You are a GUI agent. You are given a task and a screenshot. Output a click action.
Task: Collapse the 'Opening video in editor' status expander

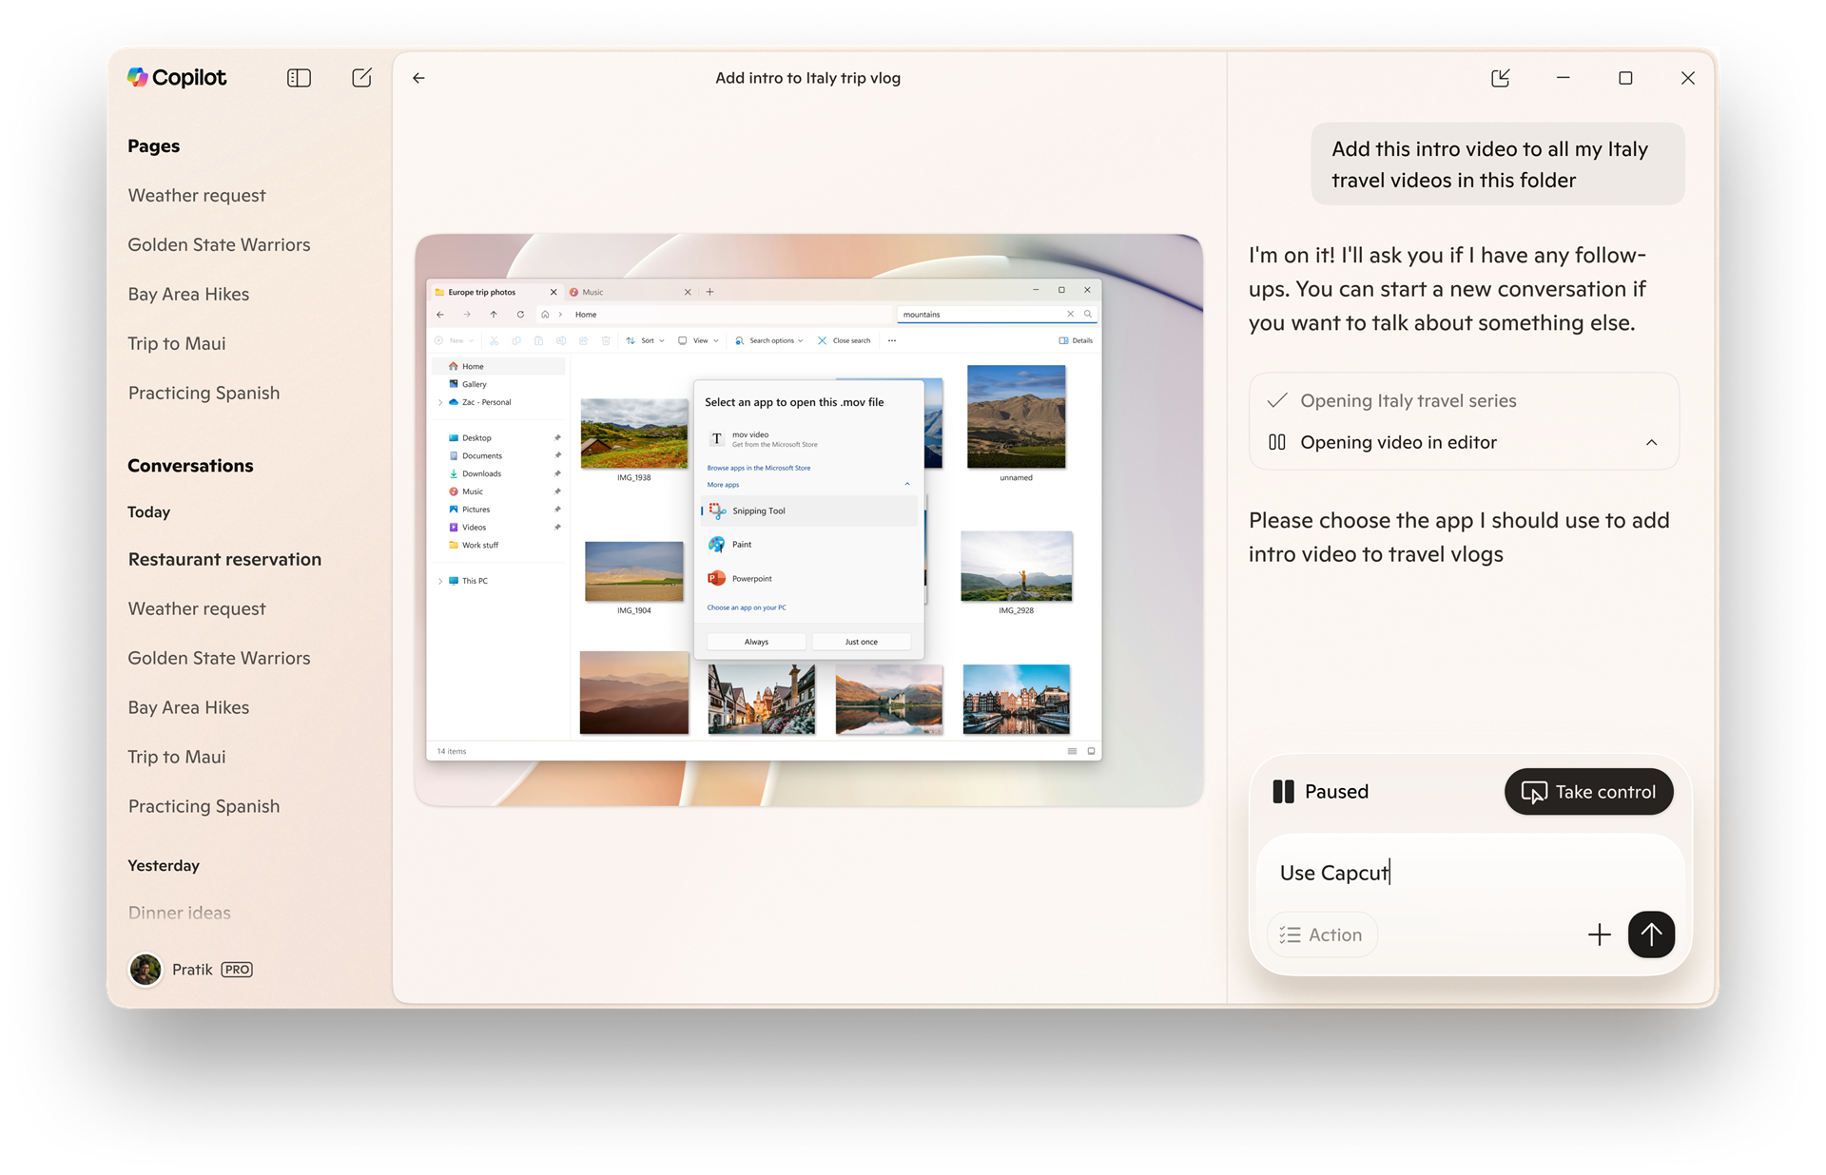tap(1652, 442)
